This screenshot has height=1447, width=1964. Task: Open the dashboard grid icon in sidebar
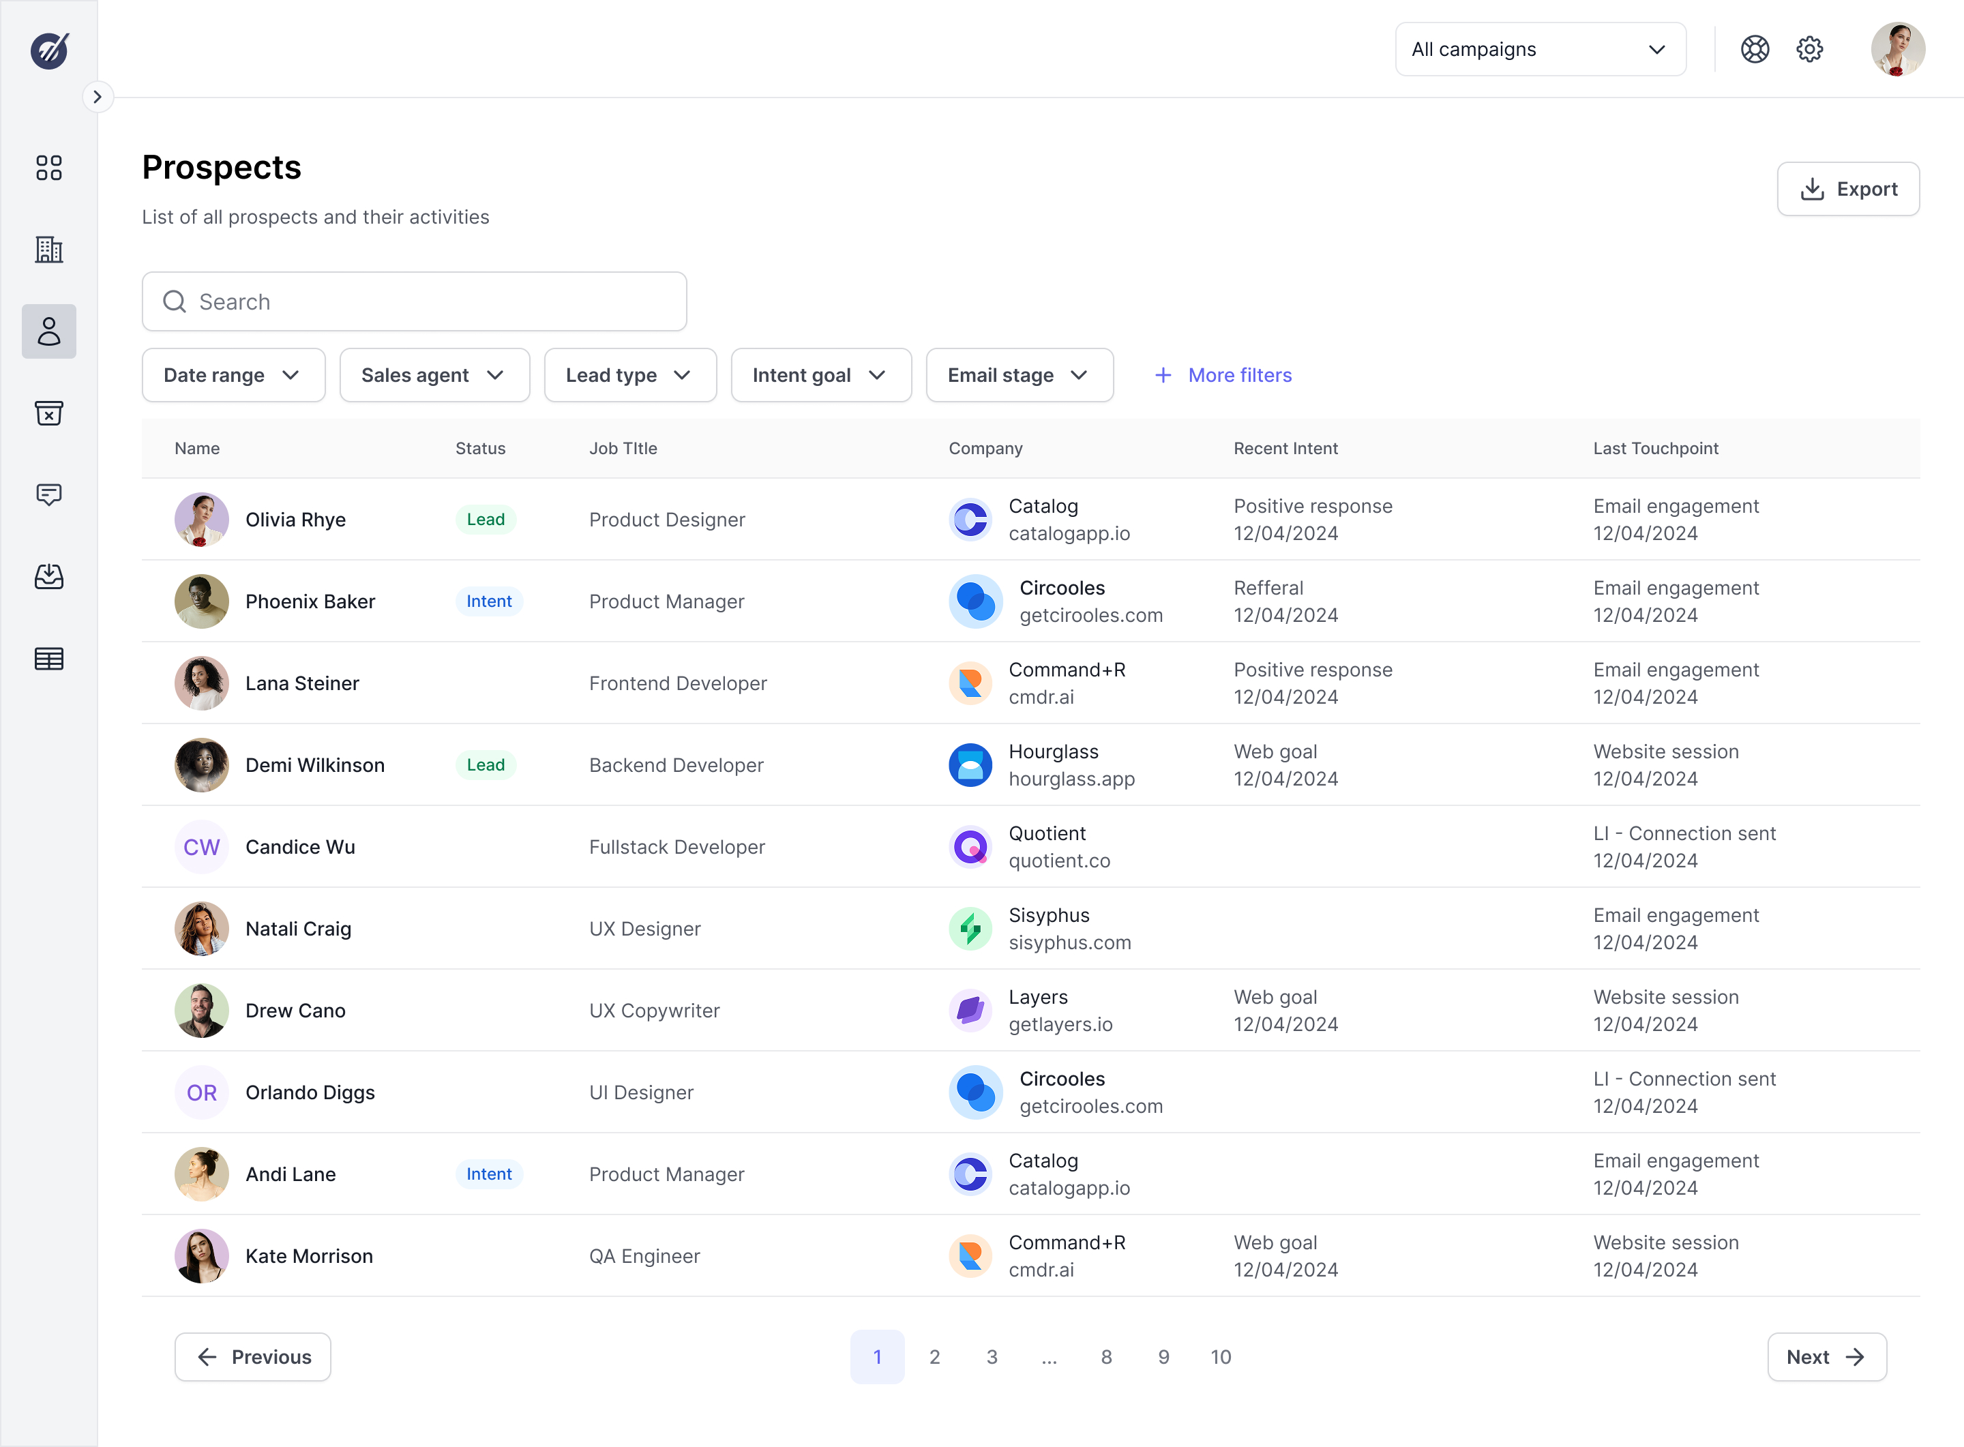49,168
